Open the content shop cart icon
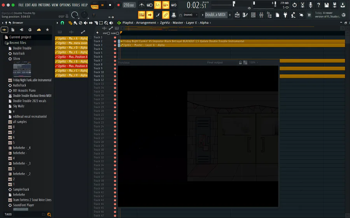Image resolution: width=350 pixels, height=218 pixels. (309, 15)
